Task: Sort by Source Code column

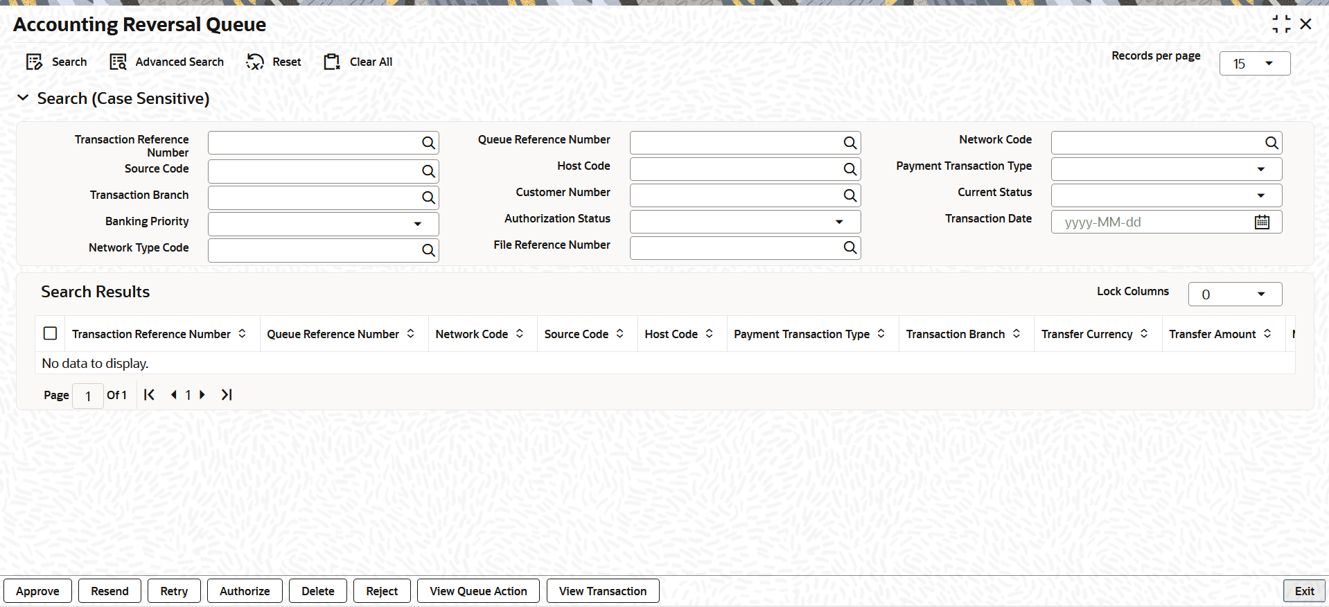Action: click(x=619, y=333)
